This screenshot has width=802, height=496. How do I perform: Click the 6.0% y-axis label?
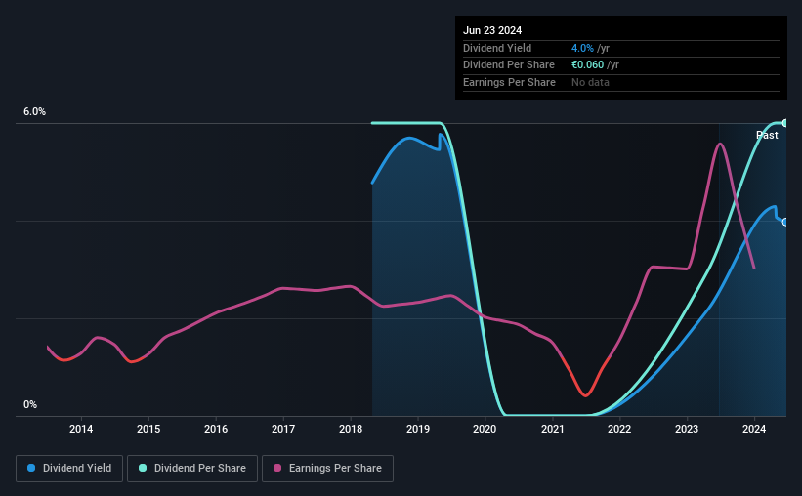click(x=35, y=111)
